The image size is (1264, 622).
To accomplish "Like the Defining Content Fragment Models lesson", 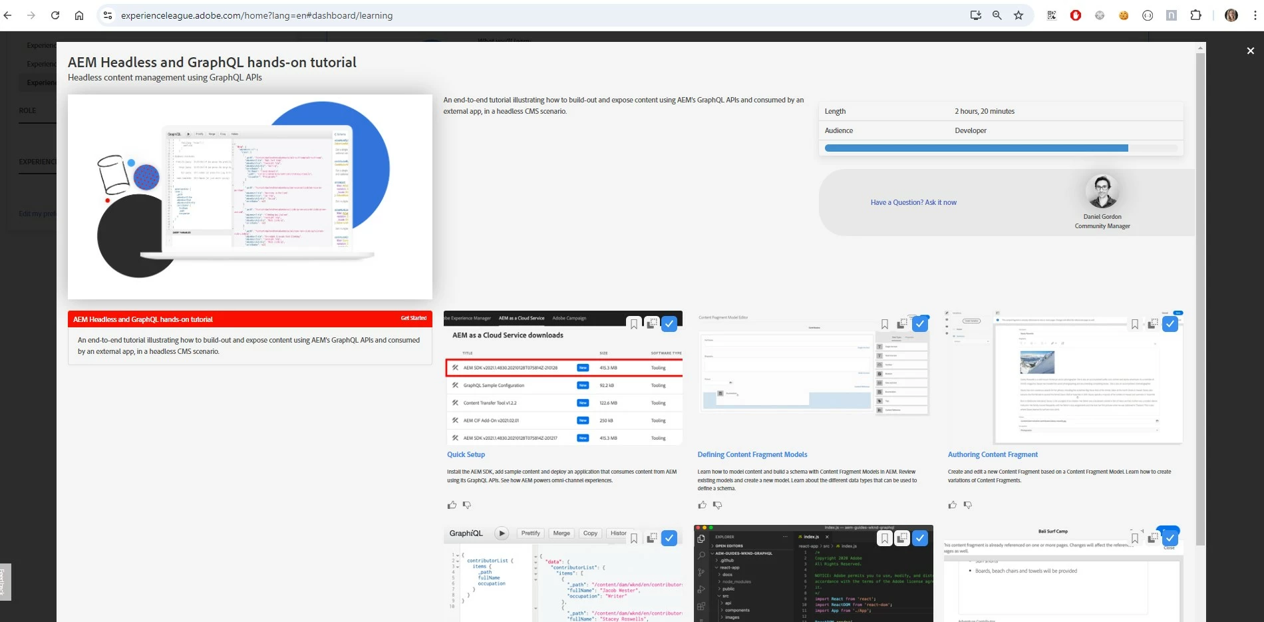I will point(703,505).
